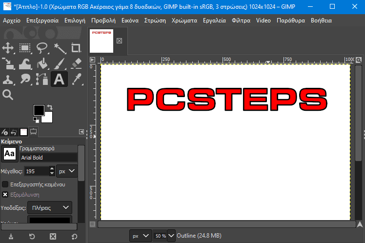365x243 pixels.
Task: Open the Παράθυρα menu
Action: point(291,20)
